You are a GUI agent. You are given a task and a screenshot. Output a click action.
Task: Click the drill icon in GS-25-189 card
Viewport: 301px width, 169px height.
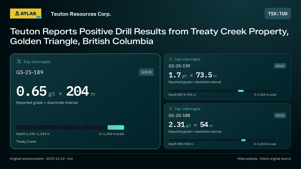pyautogui.click(x=19, y=61)
